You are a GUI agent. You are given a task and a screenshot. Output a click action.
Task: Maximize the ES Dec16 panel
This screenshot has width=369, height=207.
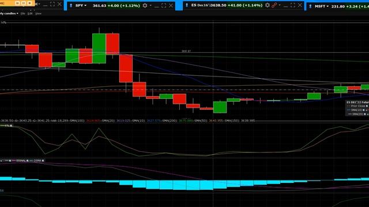tap(293, 5)
